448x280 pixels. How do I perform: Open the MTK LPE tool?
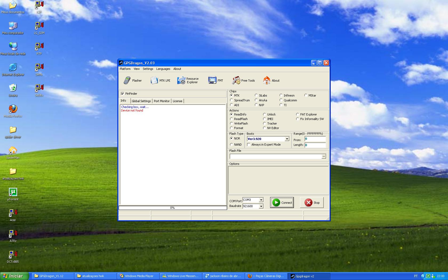[160, 80]
